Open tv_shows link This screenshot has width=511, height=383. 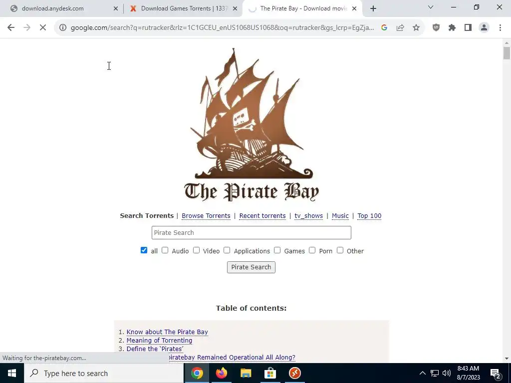308,215
